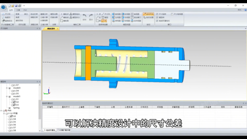Check the PMI node checkbox

coord(4,111)
